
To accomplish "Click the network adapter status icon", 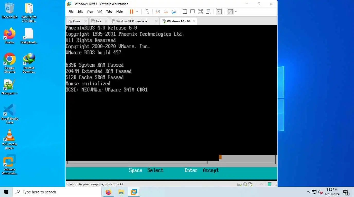I will (250, 184).
